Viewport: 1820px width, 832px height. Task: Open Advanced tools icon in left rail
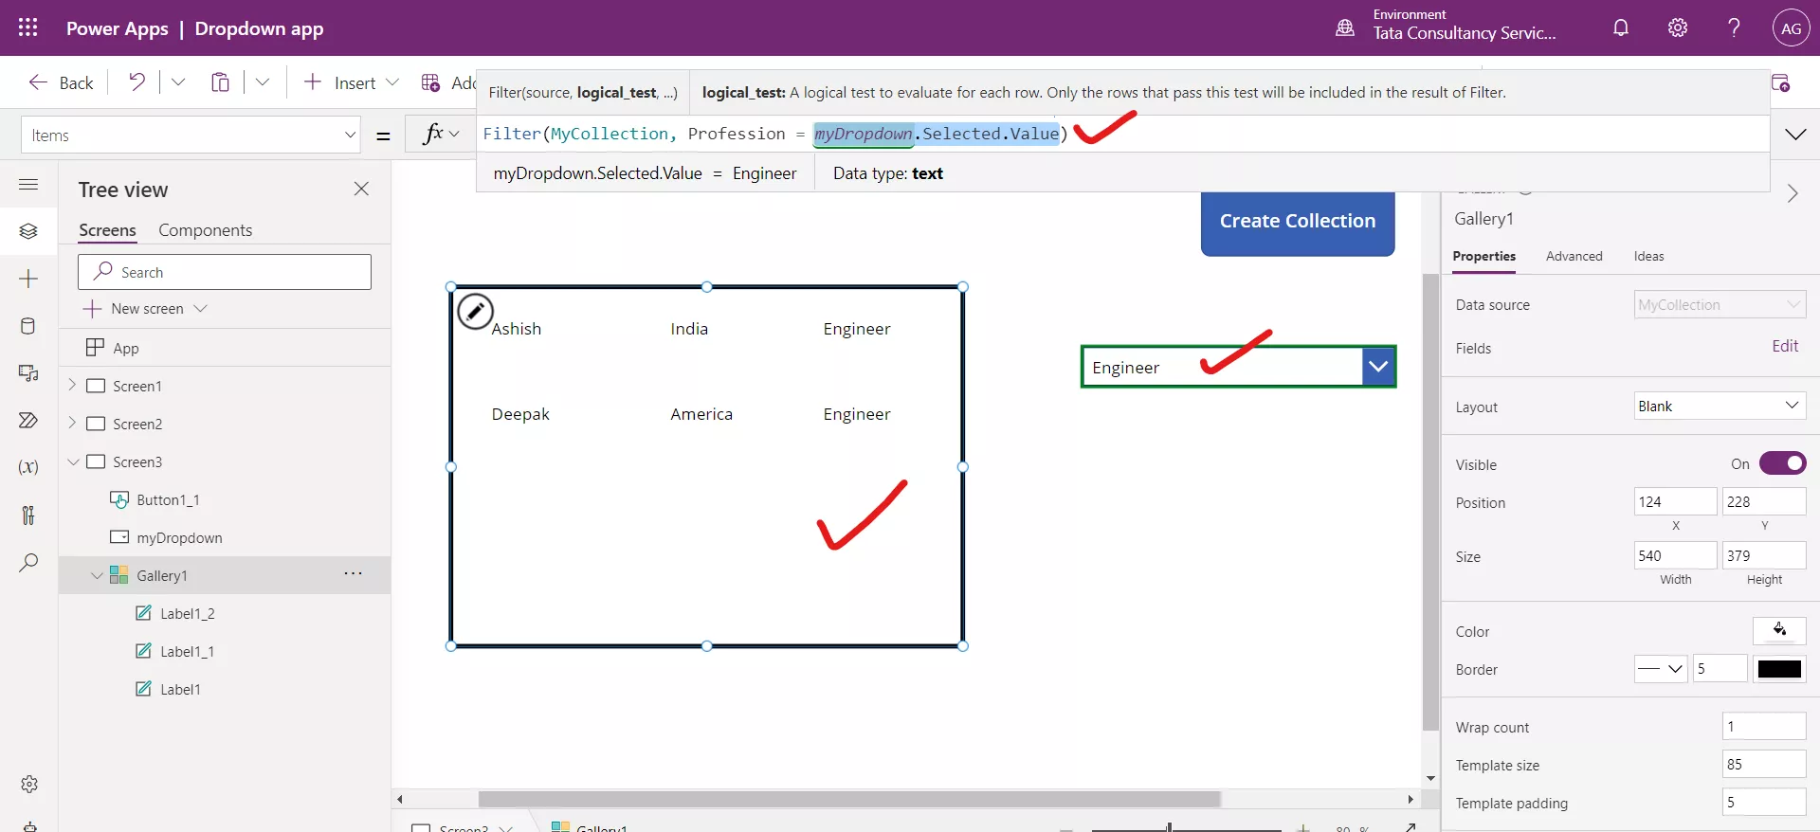coord(28,515)
